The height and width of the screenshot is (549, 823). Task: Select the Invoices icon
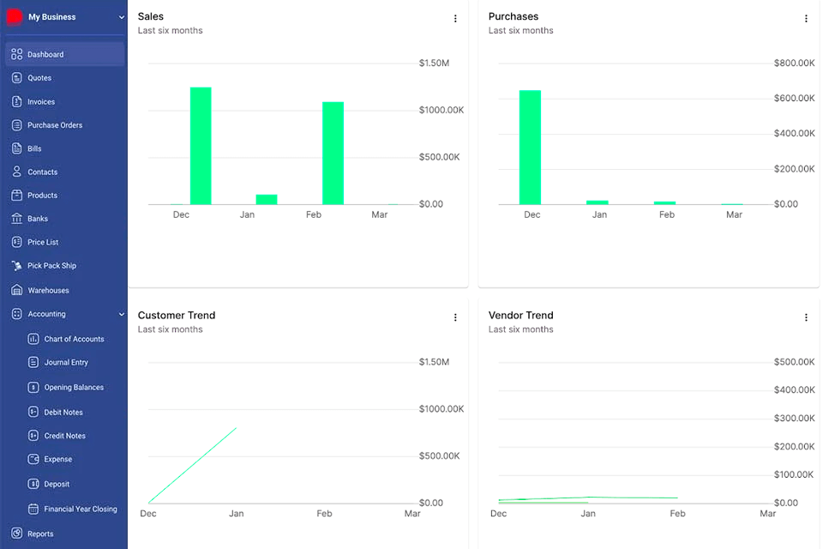pyautogui.click(x=18, y=101)
